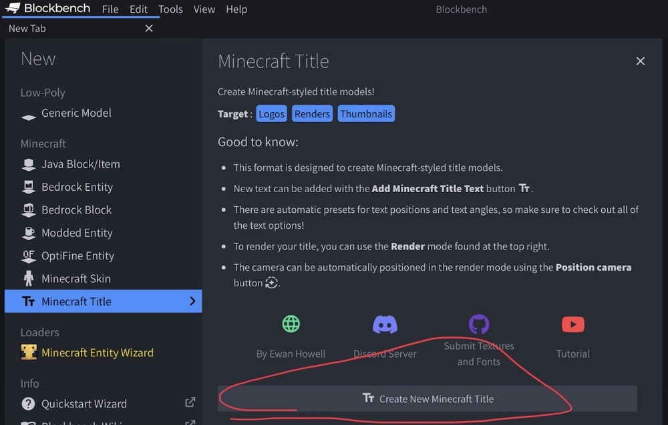Open the File menu
The width and height of the screenshot is (668, 425).
(x=110, y=9)
